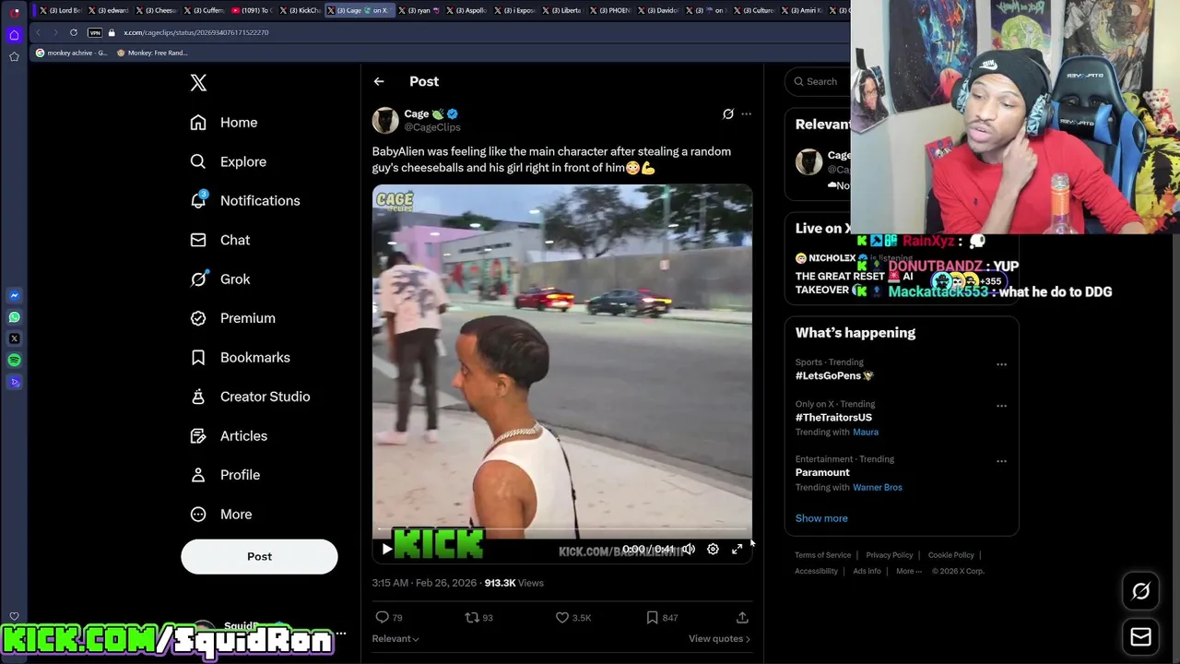Go to Home in X sidebar

[x=224, y=123]
